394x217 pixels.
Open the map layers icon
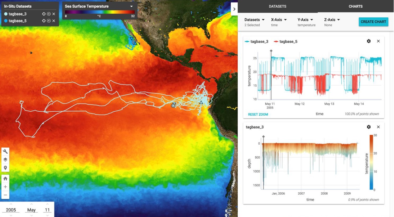(x=5, y=160)
